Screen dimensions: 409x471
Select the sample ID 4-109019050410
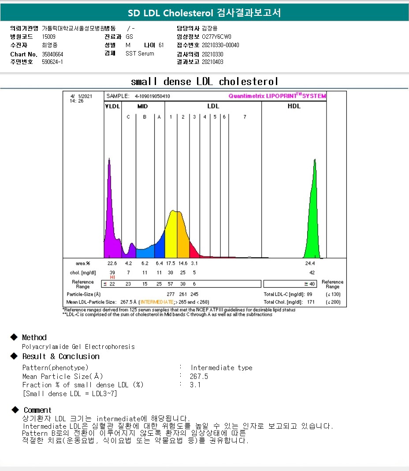[x=152, y=96]
